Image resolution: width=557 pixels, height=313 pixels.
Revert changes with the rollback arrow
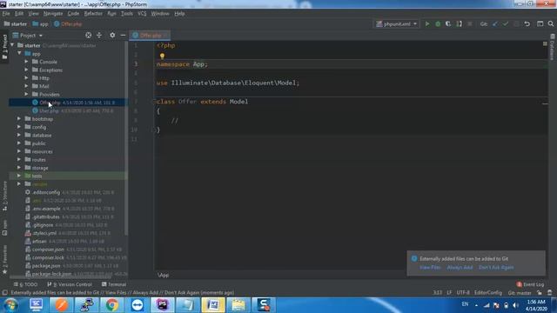click(527, 23)
